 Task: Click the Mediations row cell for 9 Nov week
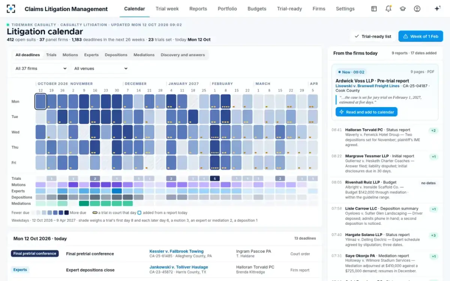coord(84,203)
